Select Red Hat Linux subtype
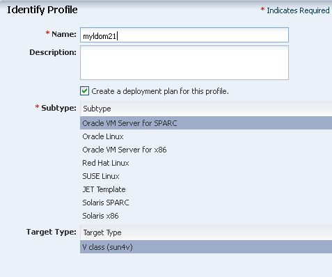 tap(206, 163)
